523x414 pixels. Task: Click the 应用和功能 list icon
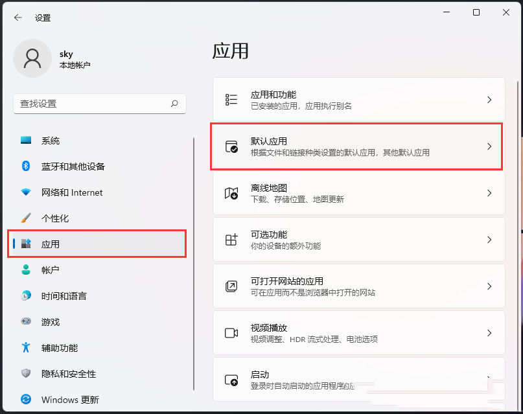231,99
